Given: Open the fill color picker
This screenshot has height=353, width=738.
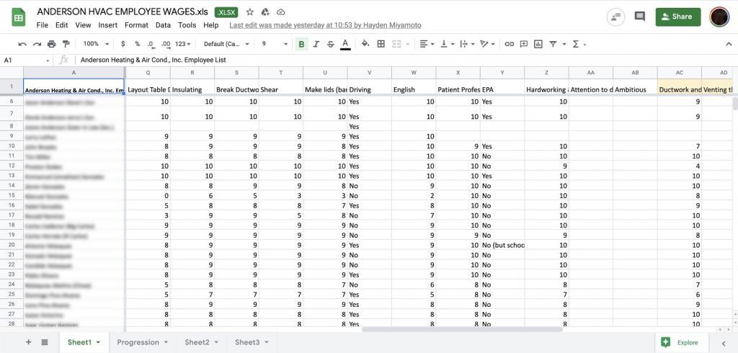Looking at the screenshot, I should [x=365, y=44].
